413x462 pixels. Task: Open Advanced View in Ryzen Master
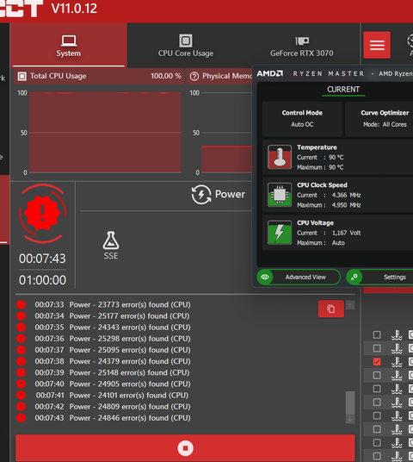point(299,278)
